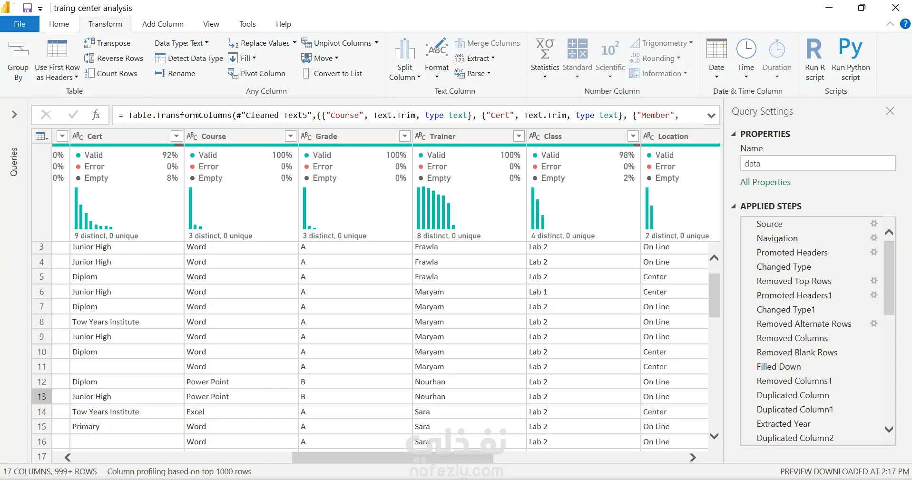912x480 pixels.
Task: Click the data grid vertical scrollbar thumb
Action: click(714, 295)
